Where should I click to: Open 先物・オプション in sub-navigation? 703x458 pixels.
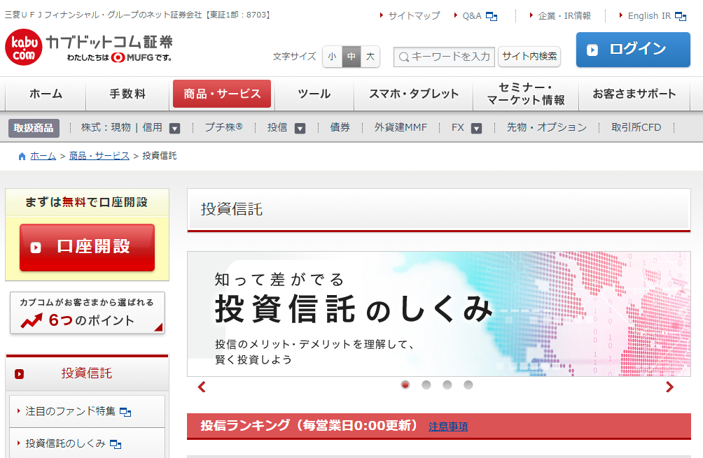547,127
